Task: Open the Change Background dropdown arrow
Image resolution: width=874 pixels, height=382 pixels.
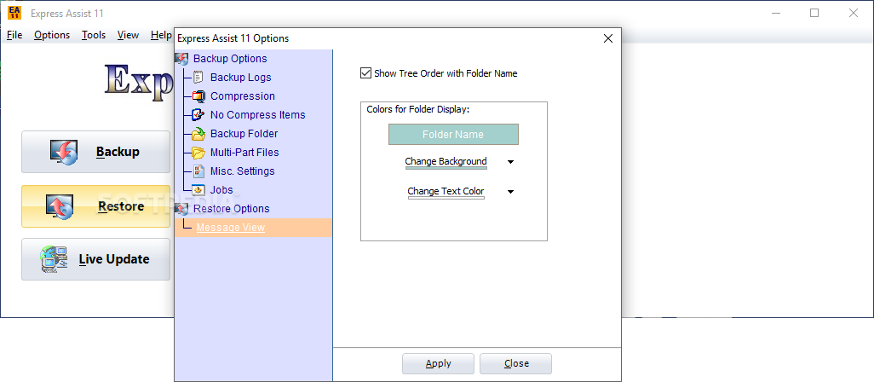Action: [x=510, y=162]
